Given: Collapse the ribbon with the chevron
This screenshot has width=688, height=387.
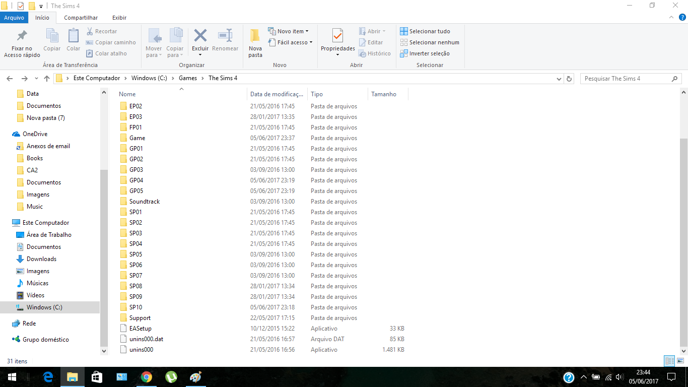Looking at the screenshot, I should click(x=671, y=17).
